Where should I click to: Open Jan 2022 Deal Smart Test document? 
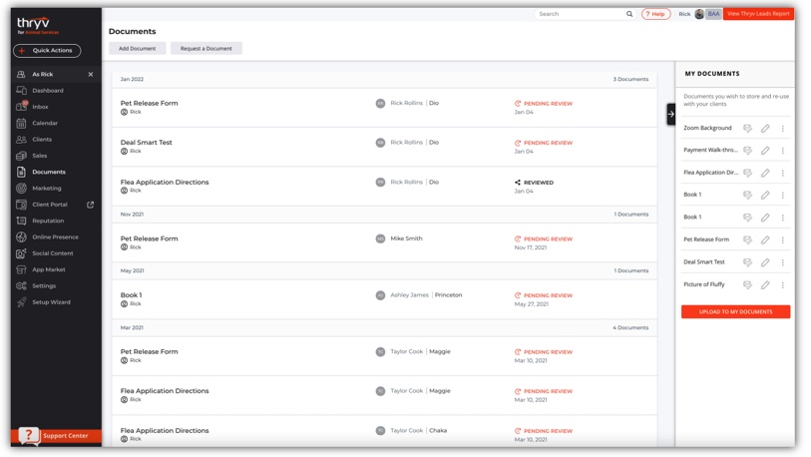[x=147, y=143]
